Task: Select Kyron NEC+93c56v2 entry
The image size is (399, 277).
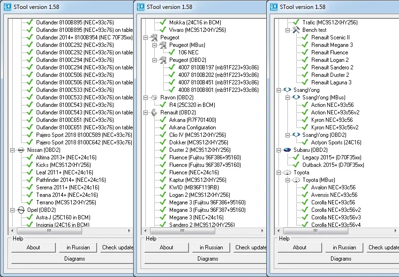Action: tap(335, 127)
